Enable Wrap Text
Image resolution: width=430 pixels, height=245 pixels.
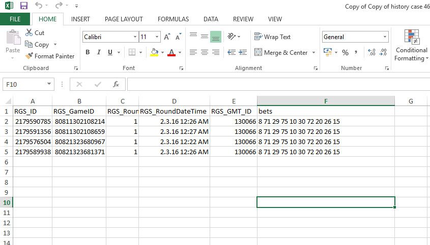tap(272, 37)
